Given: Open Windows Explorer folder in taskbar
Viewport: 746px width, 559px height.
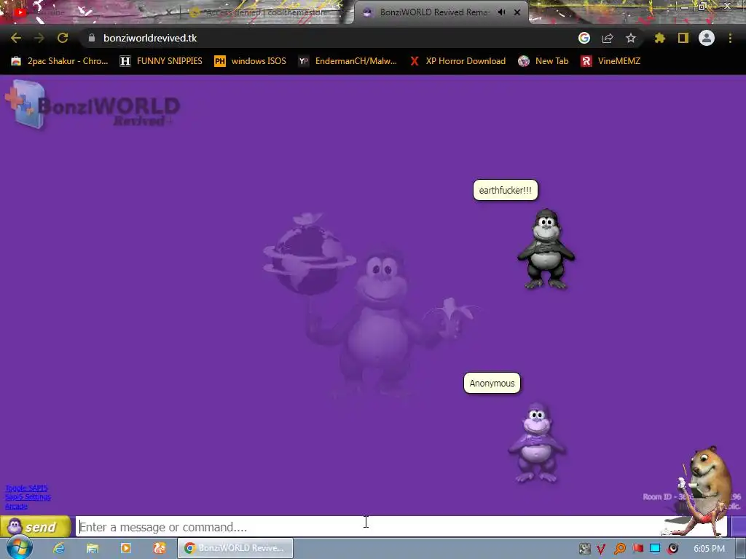Looking at the screenshot, I should [x=93, y=548].
